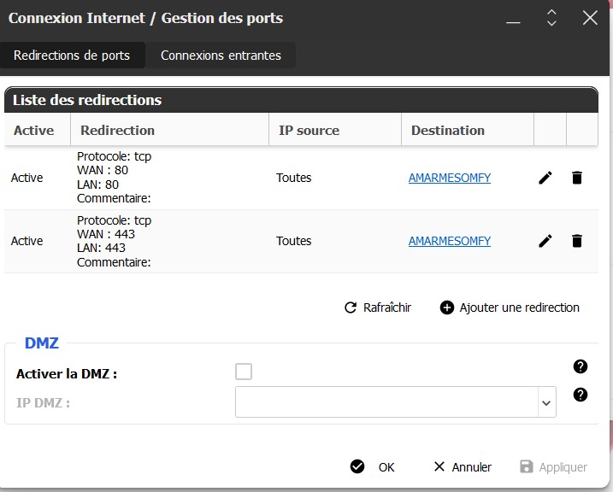Open AMARMESOMFY link in port 443 row

[450, 241]
